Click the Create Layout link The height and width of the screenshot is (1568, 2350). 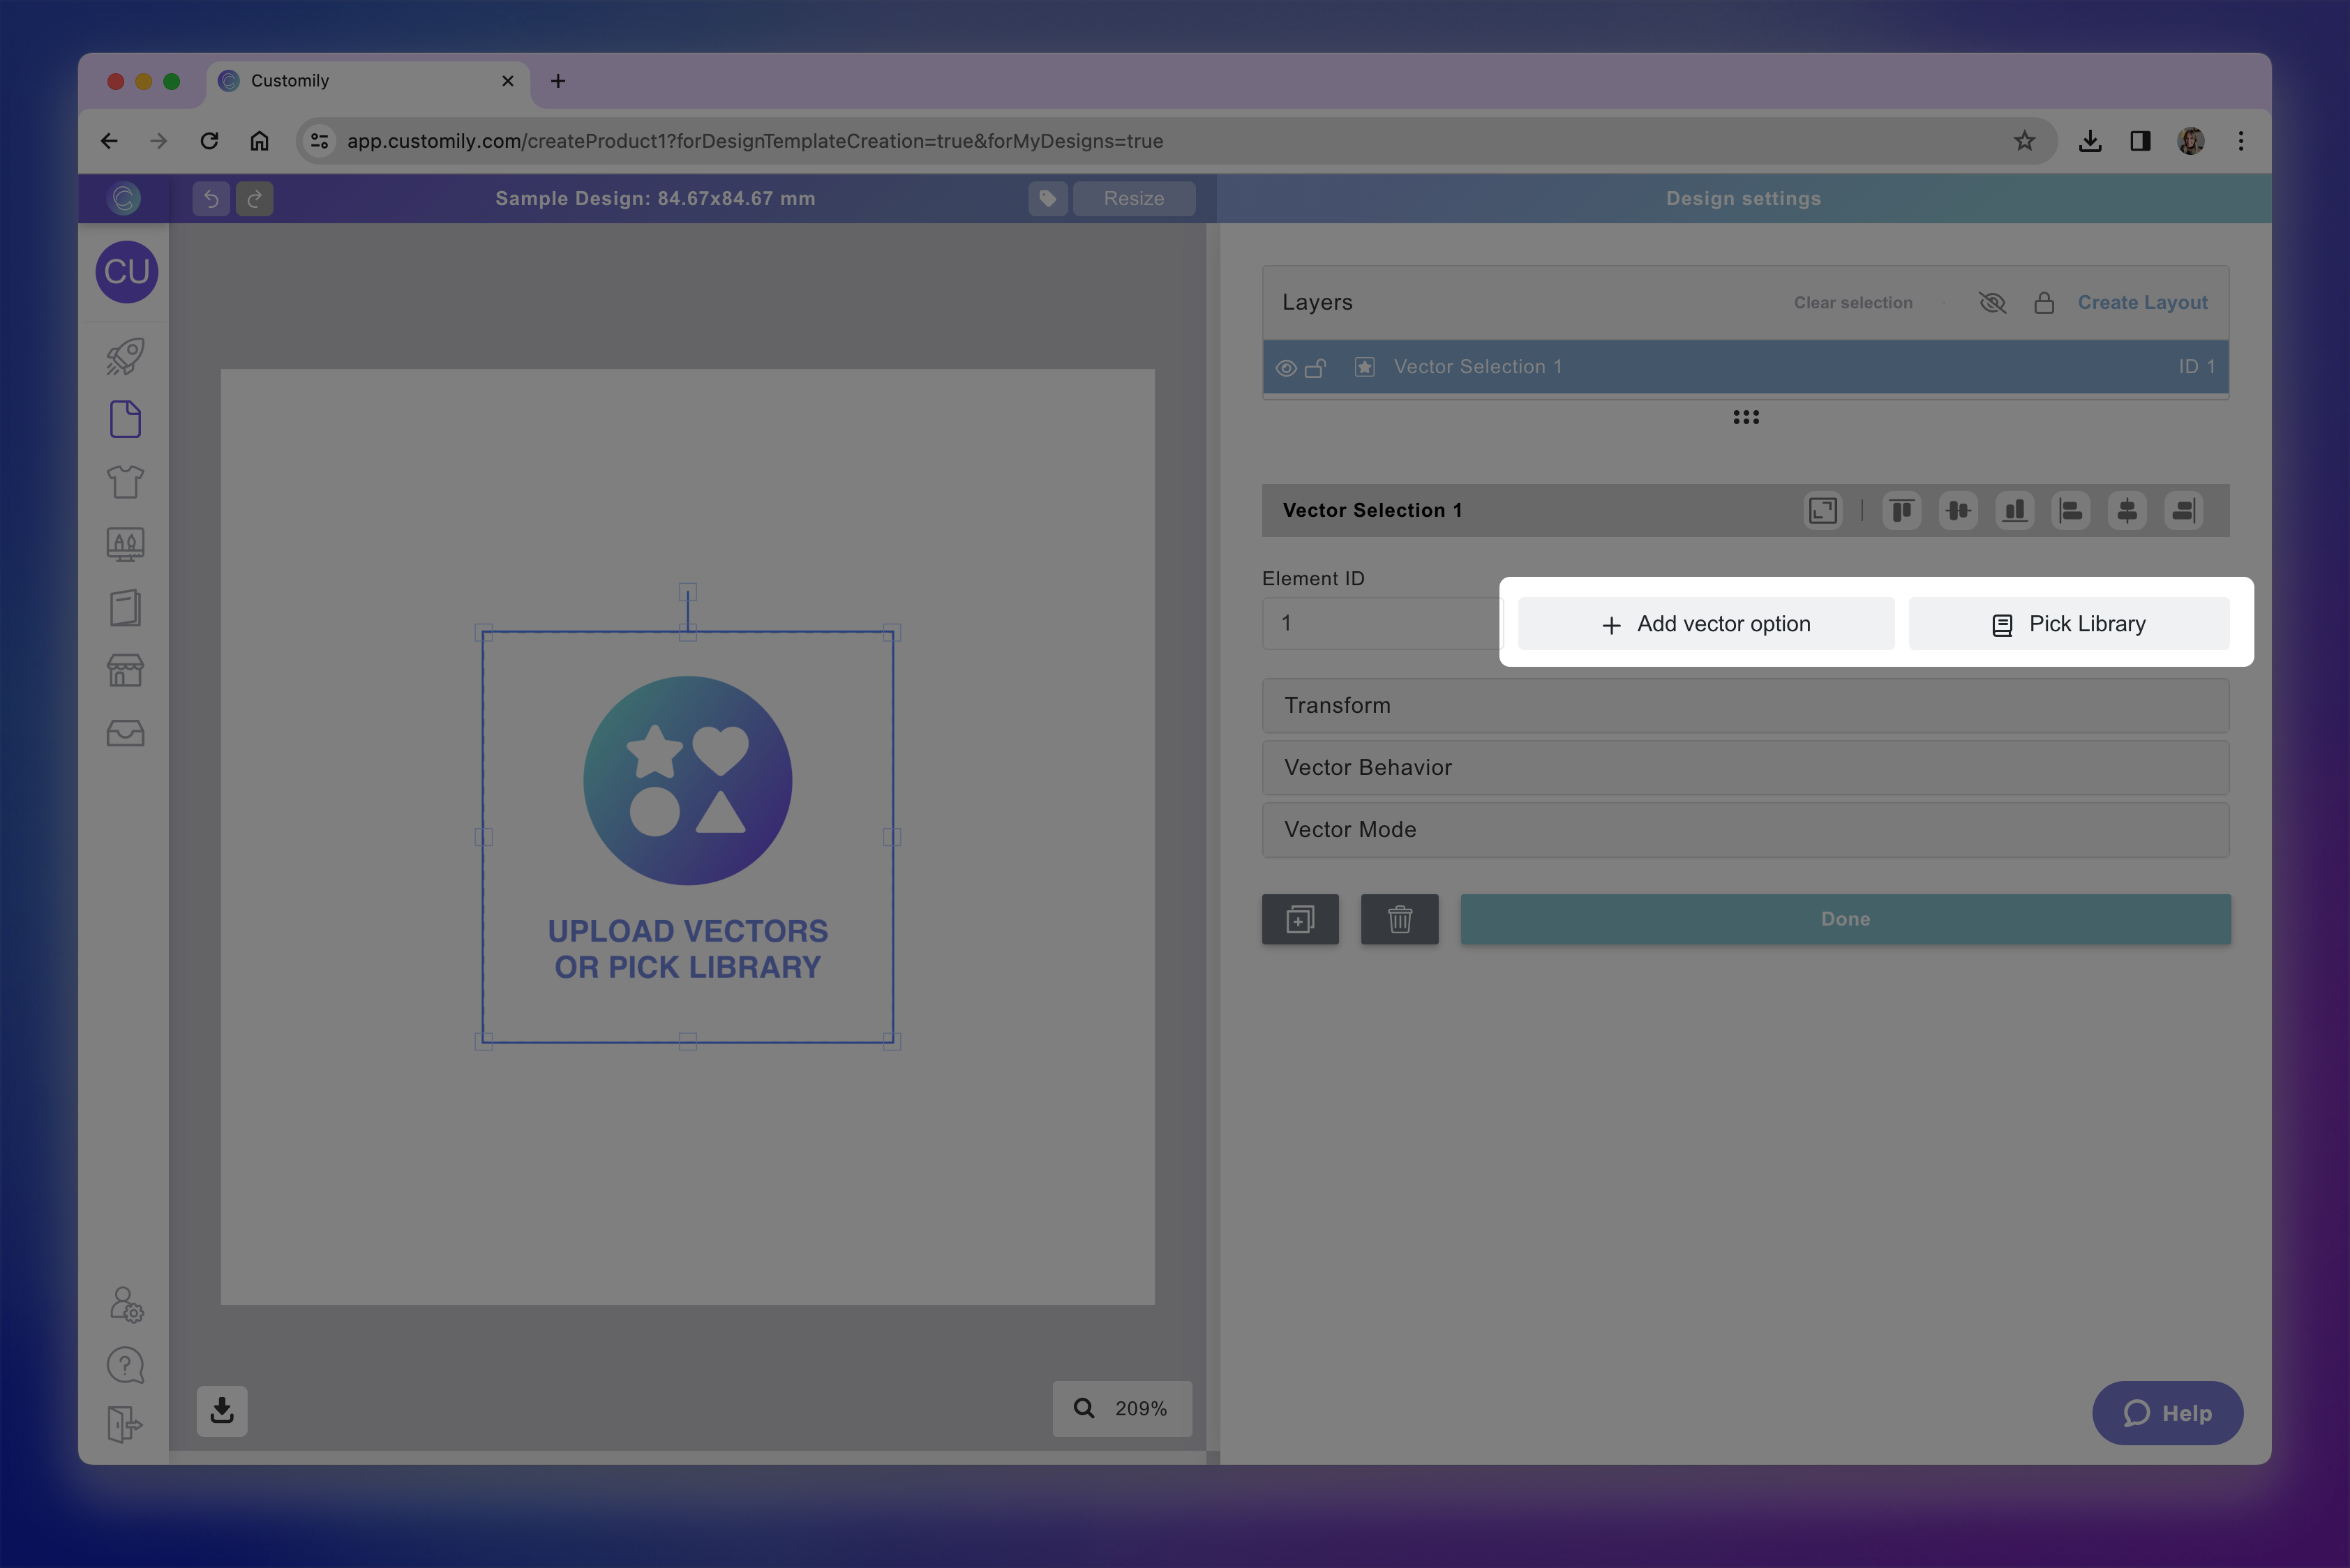2142,302
